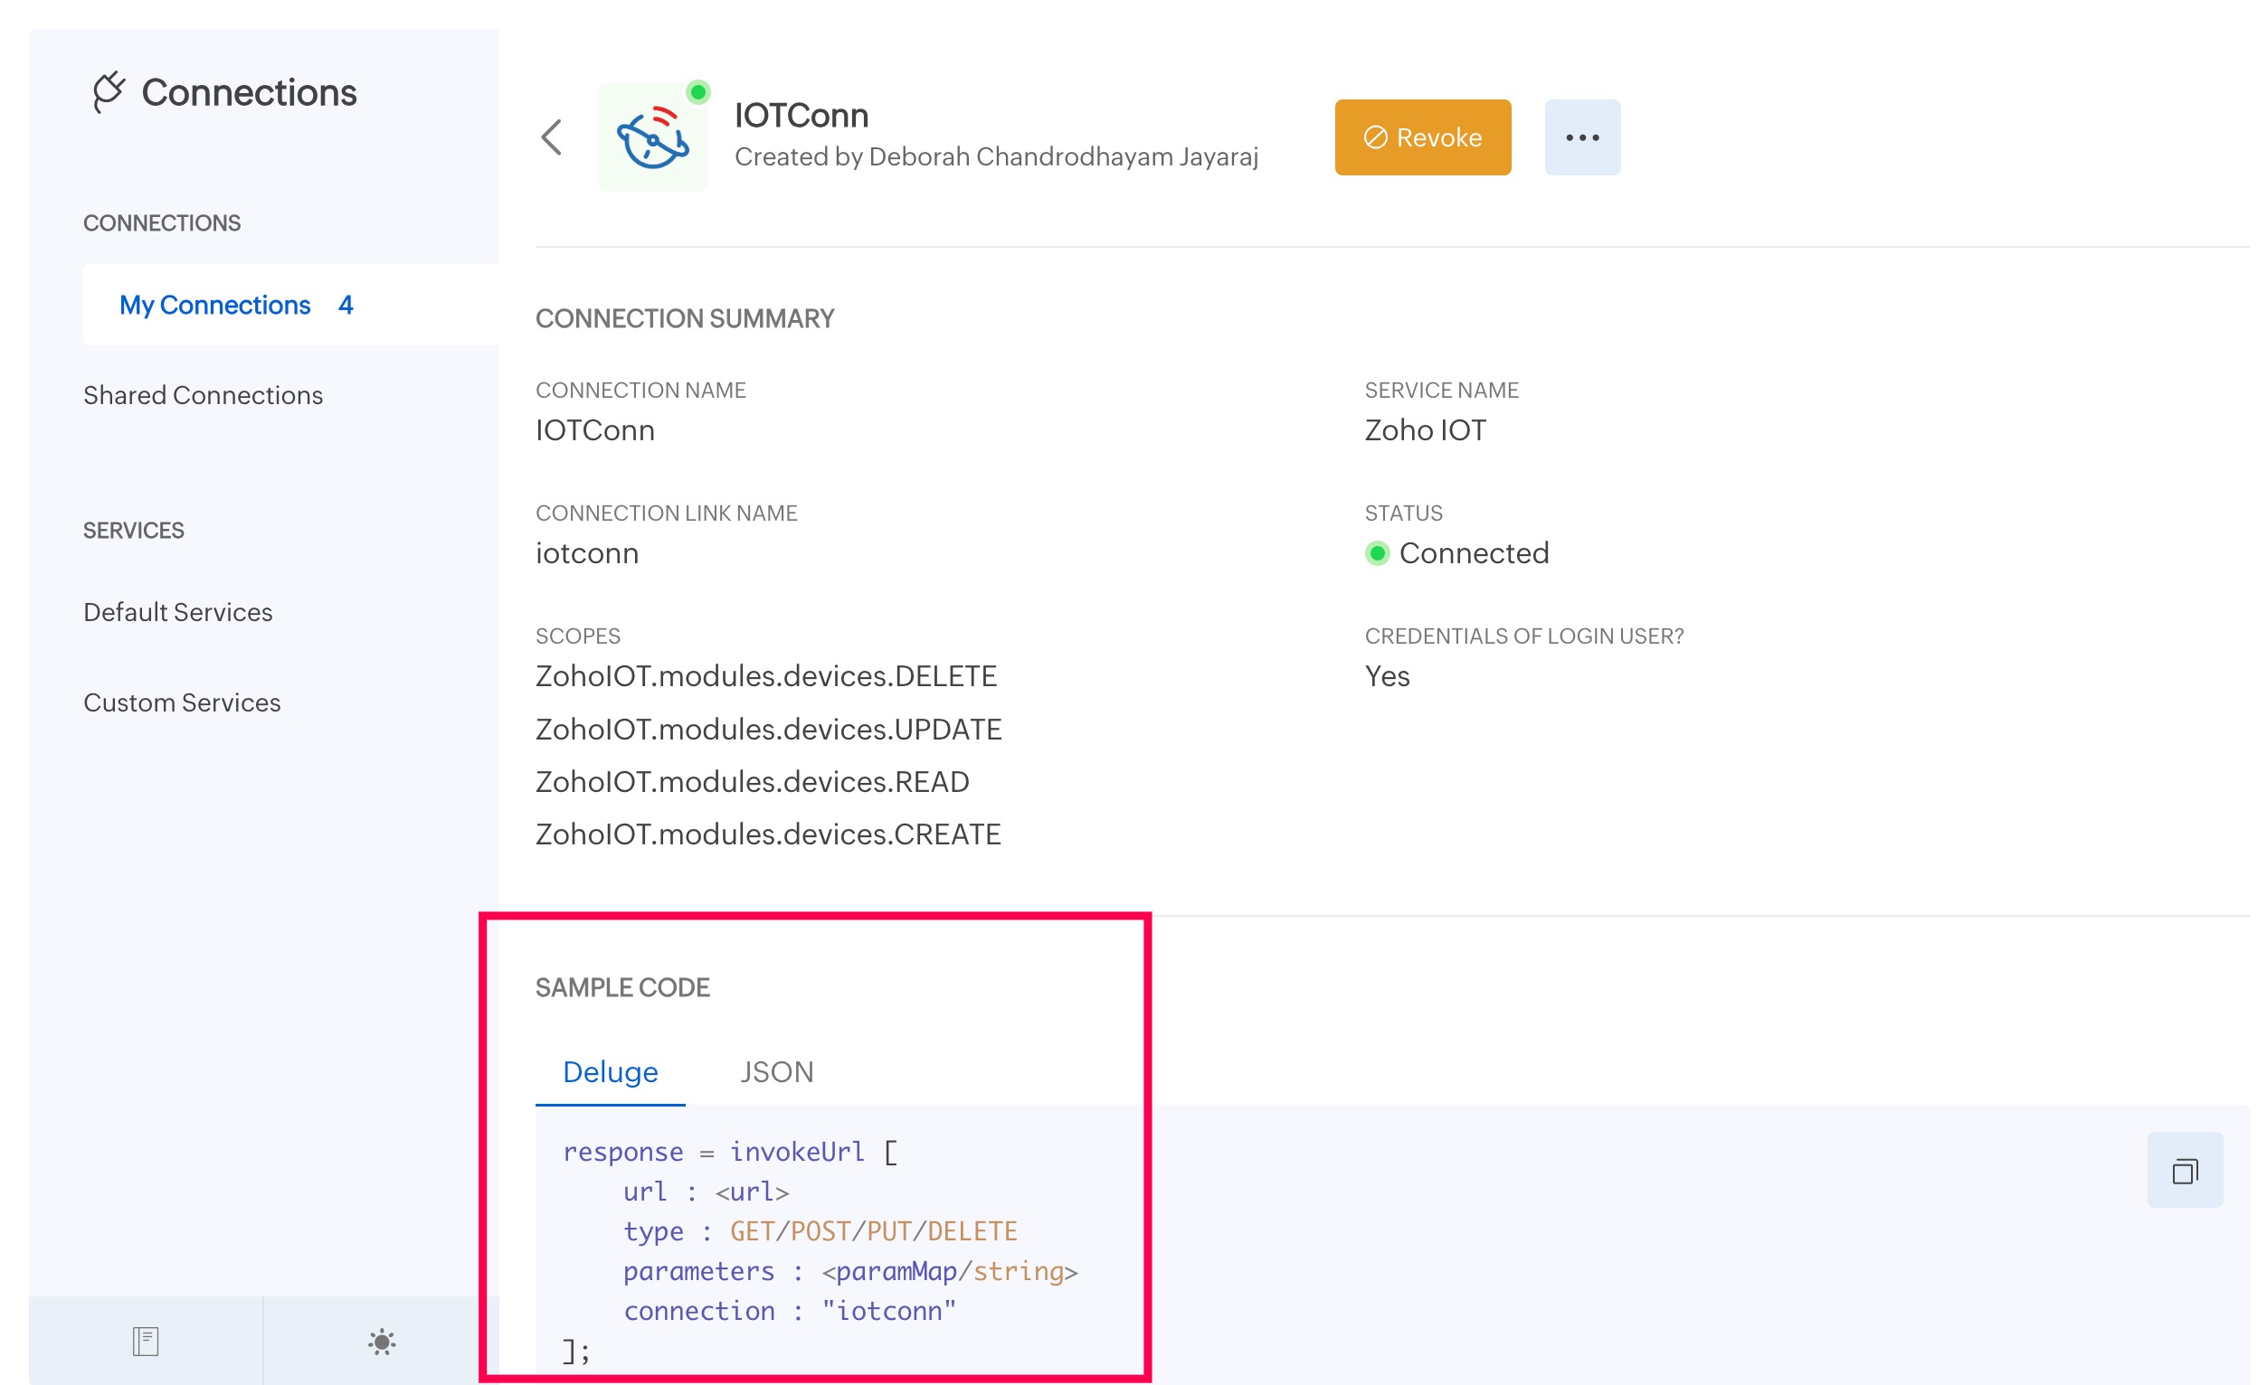Open the three-dots more options menu

(1582, 138)
